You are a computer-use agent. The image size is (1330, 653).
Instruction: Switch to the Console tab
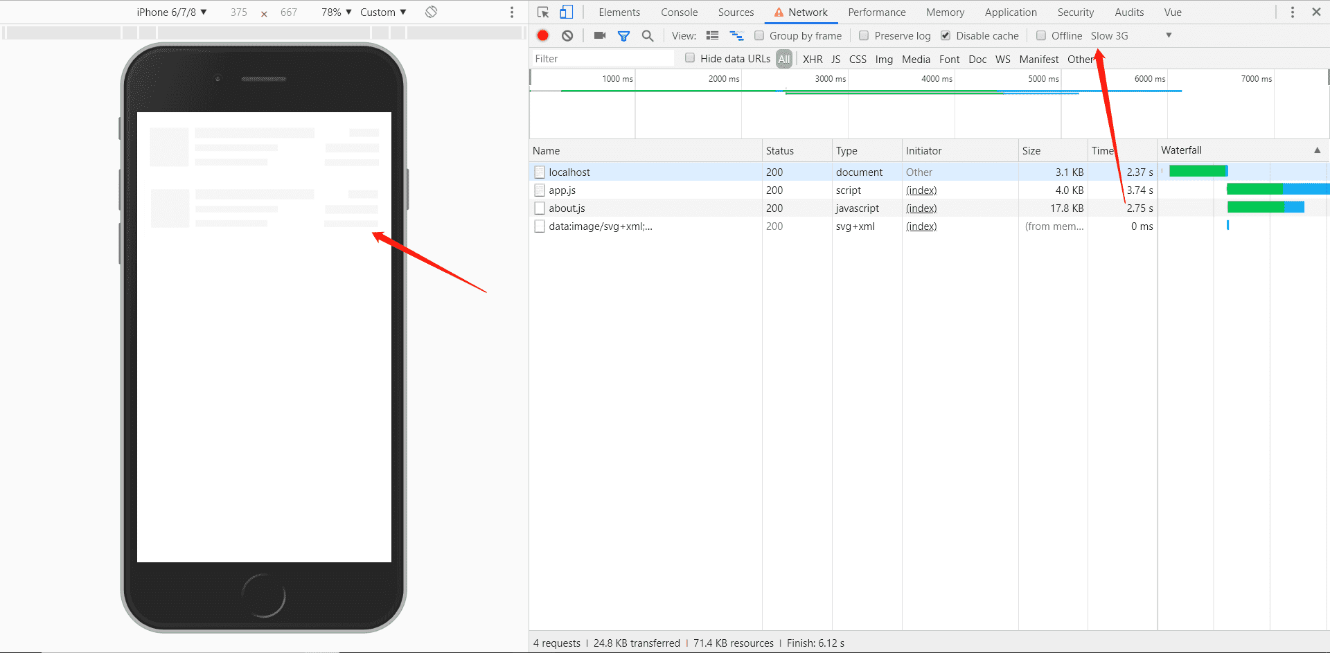point(679,12)
